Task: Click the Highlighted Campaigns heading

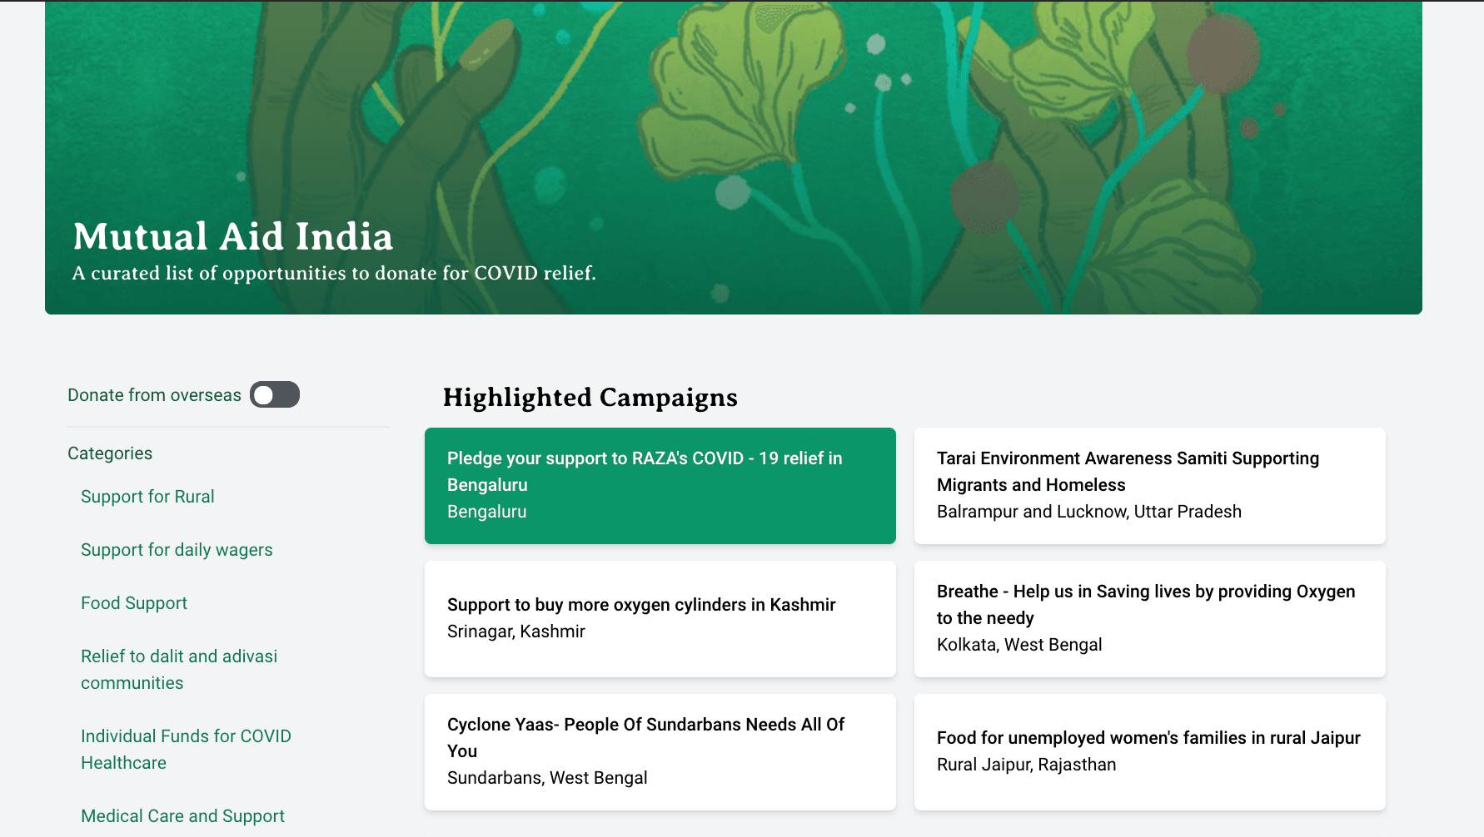Action: 590,398
